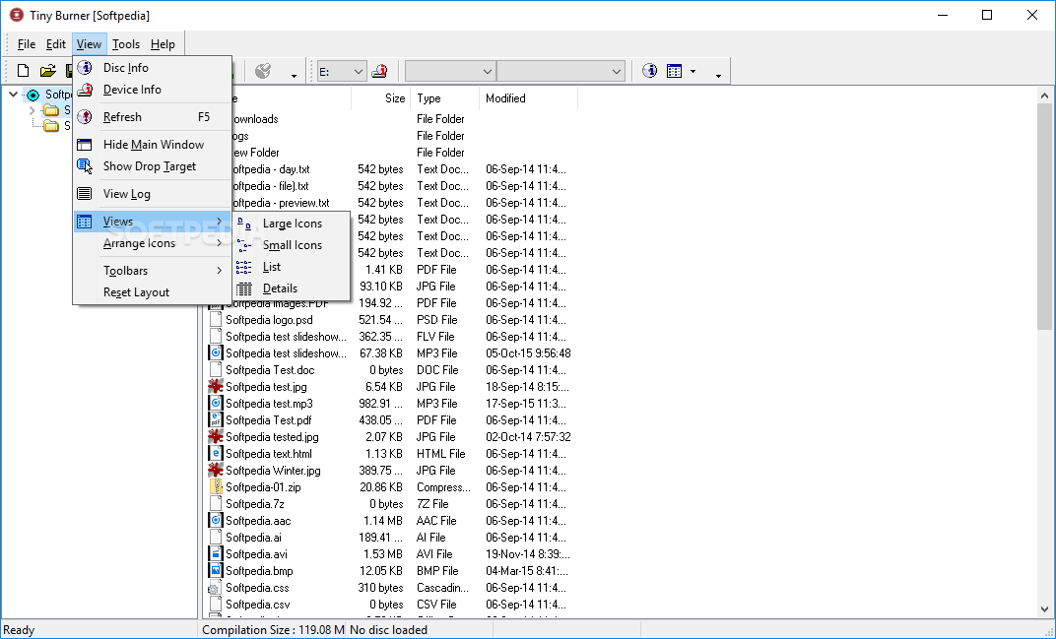
Task: Choose Reset Layout
Action: (x=153, y=292)
